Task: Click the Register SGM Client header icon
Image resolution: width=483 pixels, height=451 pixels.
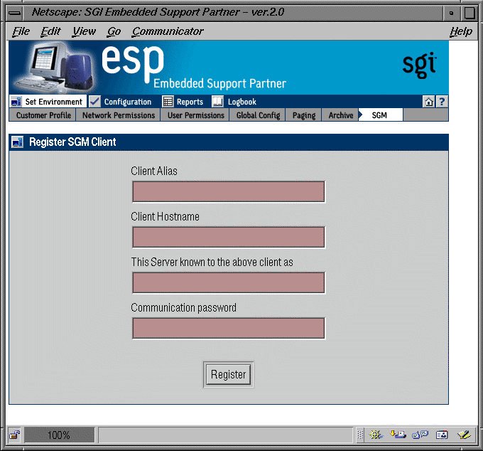Action: tap(17, 142)
